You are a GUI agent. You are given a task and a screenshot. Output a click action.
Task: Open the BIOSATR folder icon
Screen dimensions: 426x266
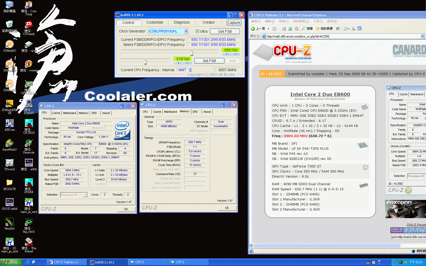9,184
